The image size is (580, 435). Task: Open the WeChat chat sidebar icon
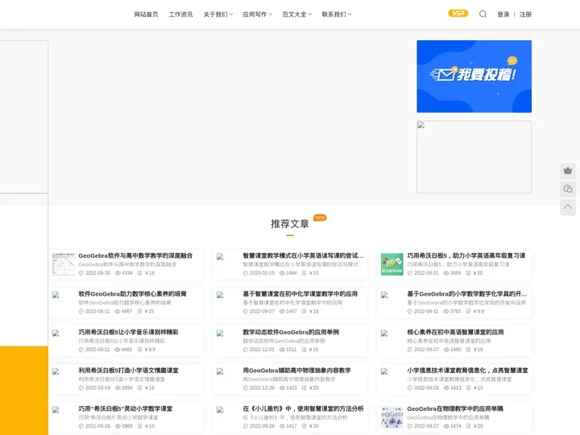(568, 189)
